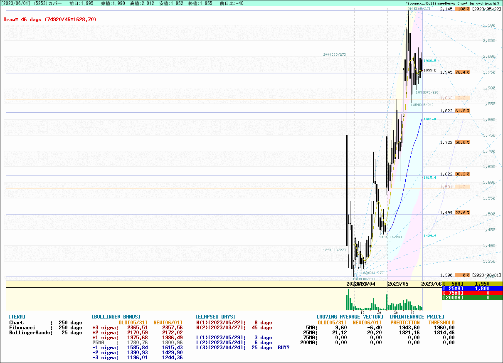Click the [BOLLINGER BANDS] section header
Viewport: 503px width, 363px height.
click(116, 317)
